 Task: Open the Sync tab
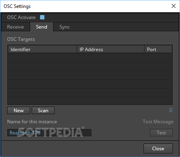(x=65, y=27)
